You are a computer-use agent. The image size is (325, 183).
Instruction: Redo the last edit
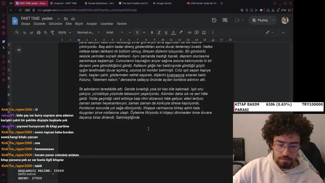[31, 33]
